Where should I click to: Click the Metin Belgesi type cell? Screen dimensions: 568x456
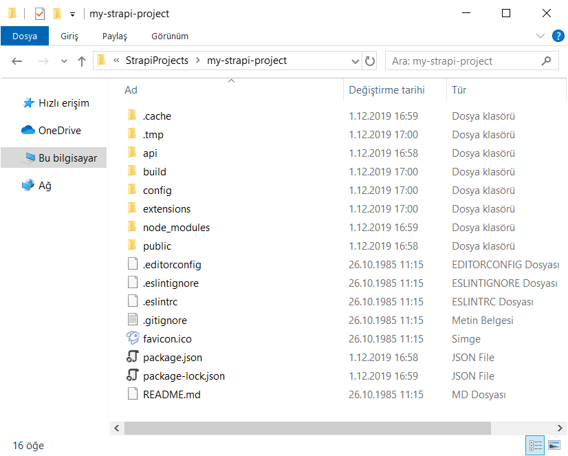pos(483,321)
